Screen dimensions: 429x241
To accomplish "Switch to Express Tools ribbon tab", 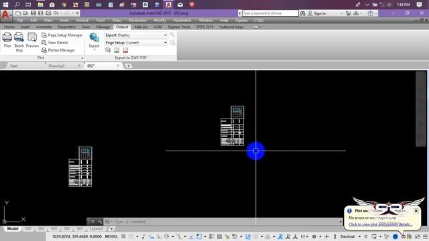I will pyautogui.click(x=179, y=27).
